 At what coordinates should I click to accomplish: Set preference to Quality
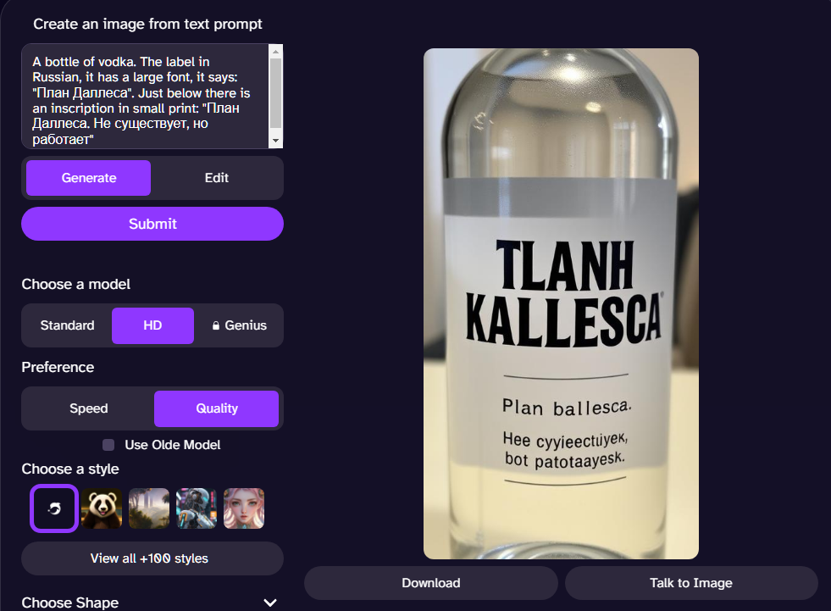click(216, 408)
